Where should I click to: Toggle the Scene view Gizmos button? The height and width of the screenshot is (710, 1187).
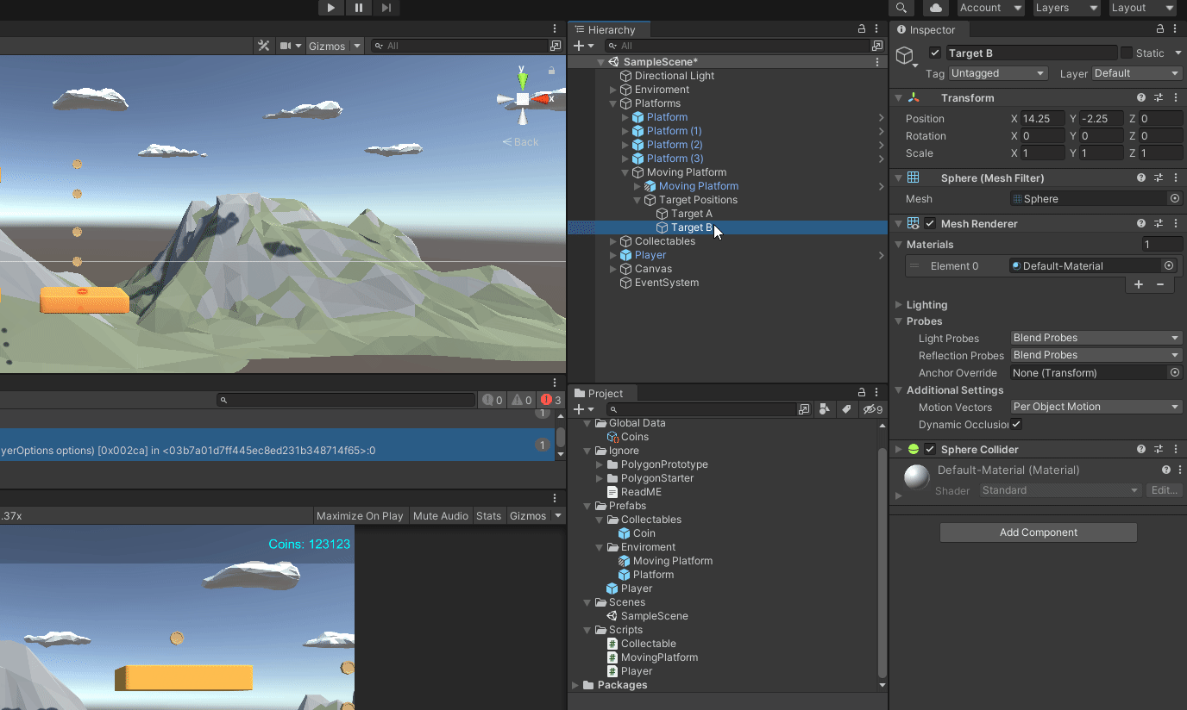(327, 46)
